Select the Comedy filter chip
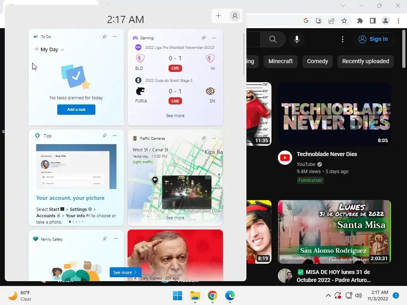The height and width of the screenshot is (305, 407). point(318,61)
